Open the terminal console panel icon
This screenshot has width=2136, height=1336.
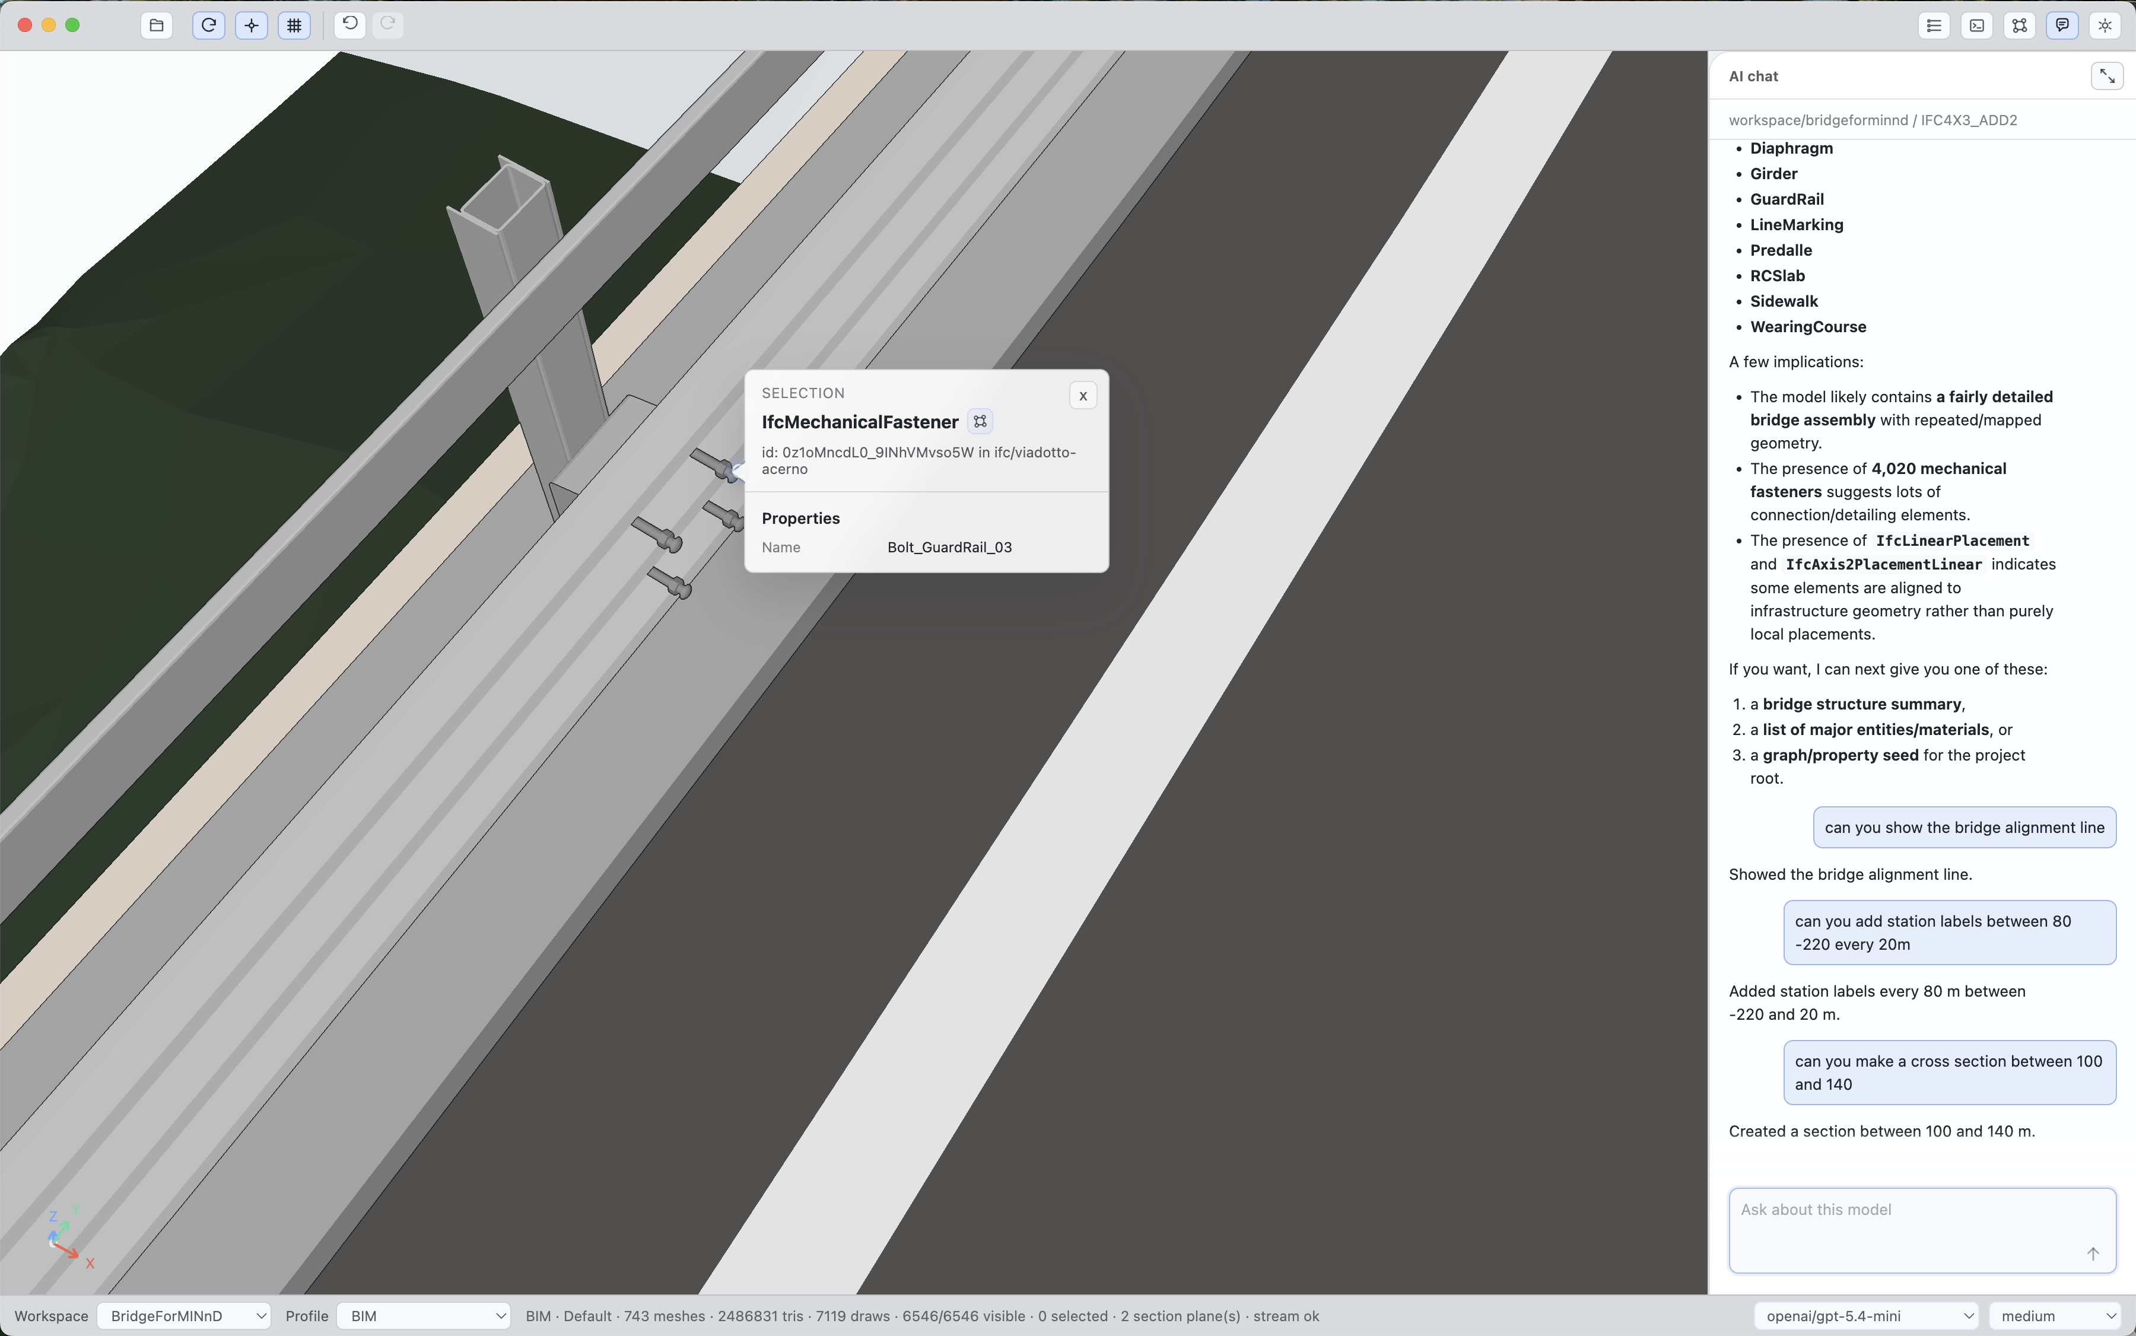tap(1977, 26)
